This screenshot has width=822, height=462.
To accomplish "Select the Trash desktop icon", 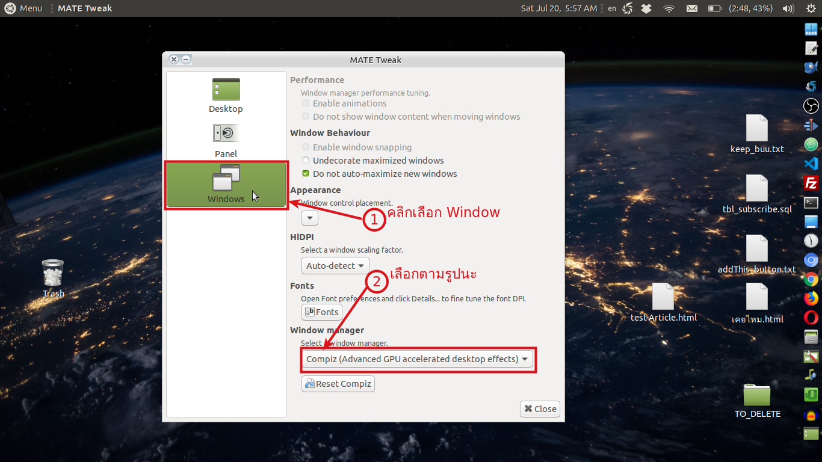I will [53, 279].
